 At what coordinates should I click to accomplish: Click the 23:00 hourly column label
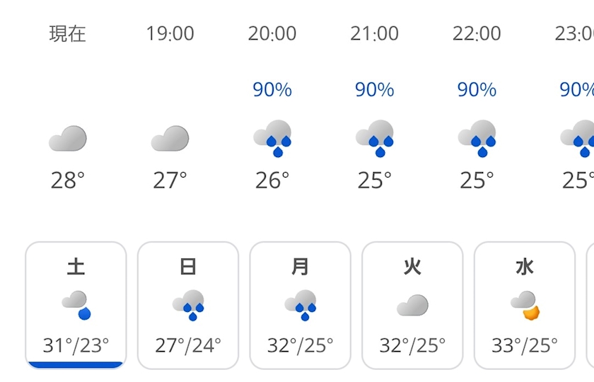tap(576, 34)
